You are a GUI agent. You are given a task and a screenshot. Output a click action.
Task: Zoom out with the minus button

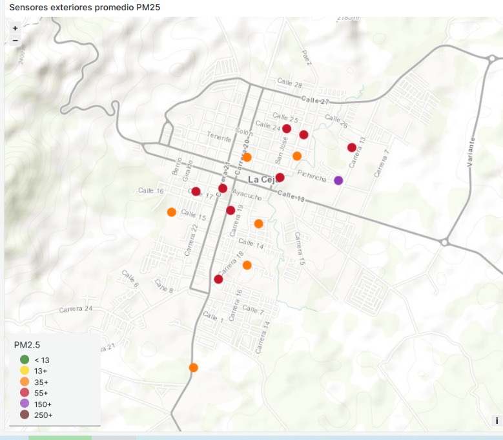(15, 41)
